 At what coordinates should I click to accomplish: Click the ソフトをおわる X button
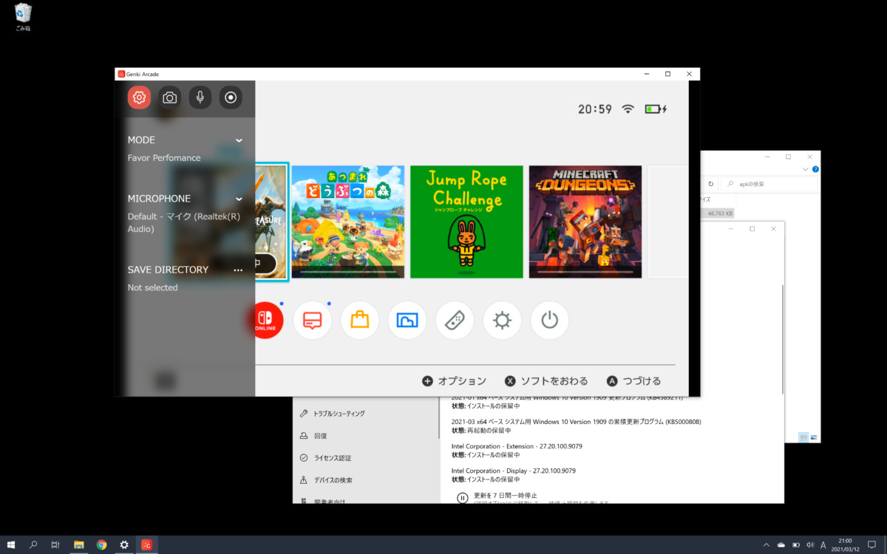point(546,381)
